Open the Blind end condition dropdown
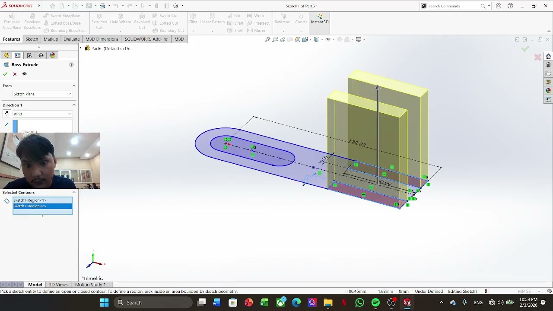Image resolution: width=553 pixels, height=311 pixels. tap(42, 114)
